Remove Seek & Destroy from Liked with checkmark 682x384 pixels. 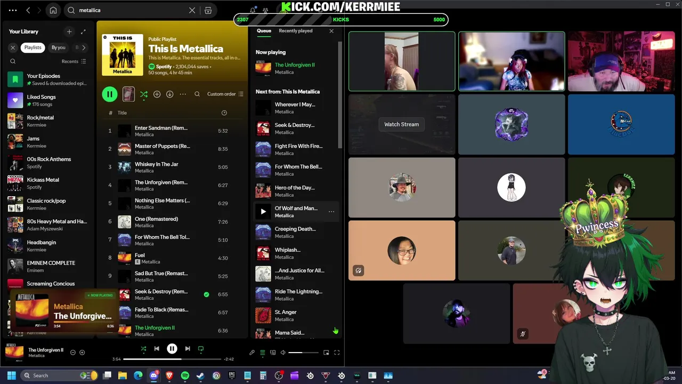click(x=206, y=294)
